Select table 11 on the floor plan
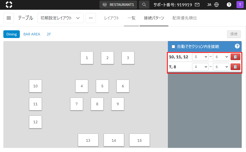Image resolution: width=246 pixels, height=152 pixels. (x=35, y=104)
